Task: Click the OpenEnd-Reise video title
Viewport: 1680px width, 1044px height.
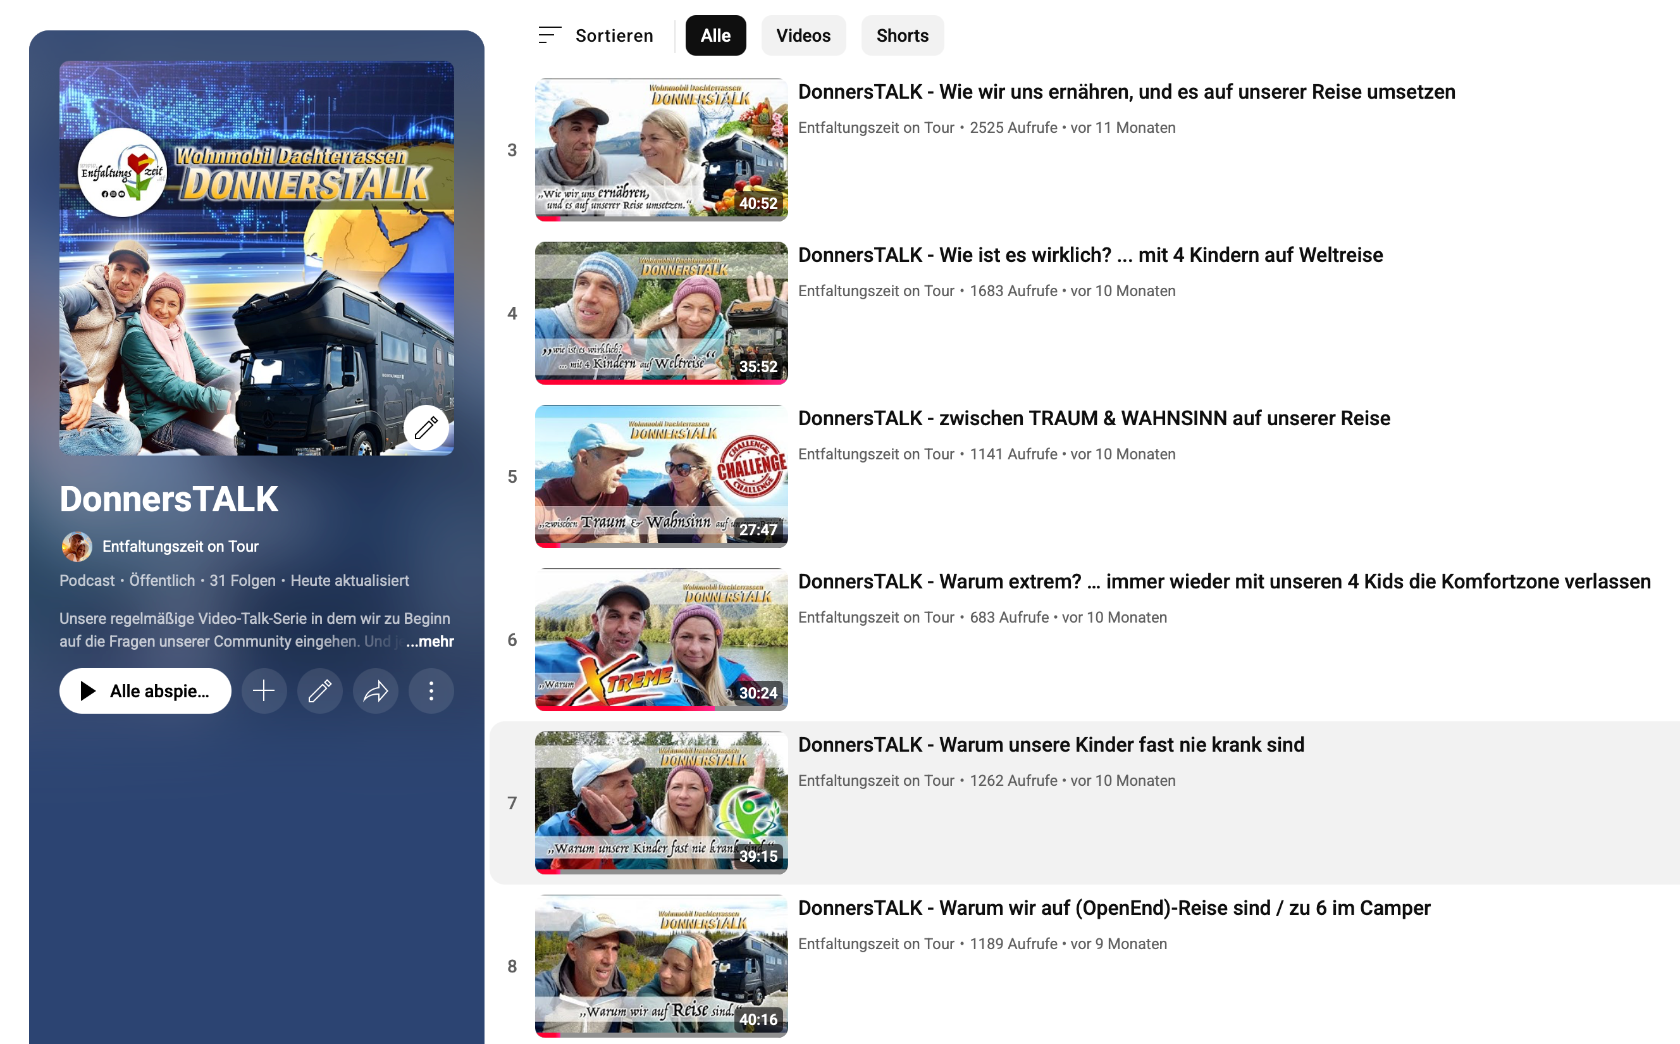Action: tap(1113, 907)
